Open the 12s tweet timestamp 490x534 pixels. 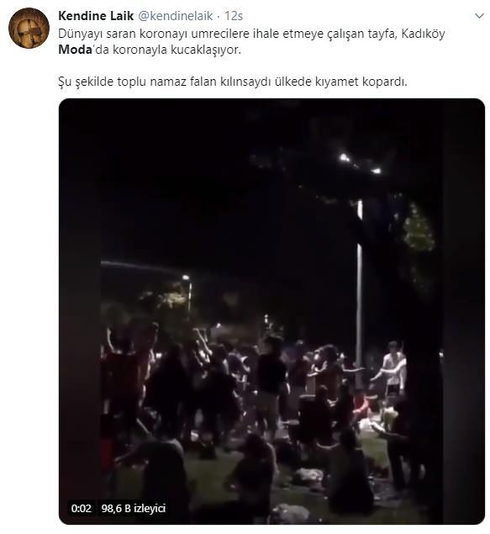click(x=234, y=16)
